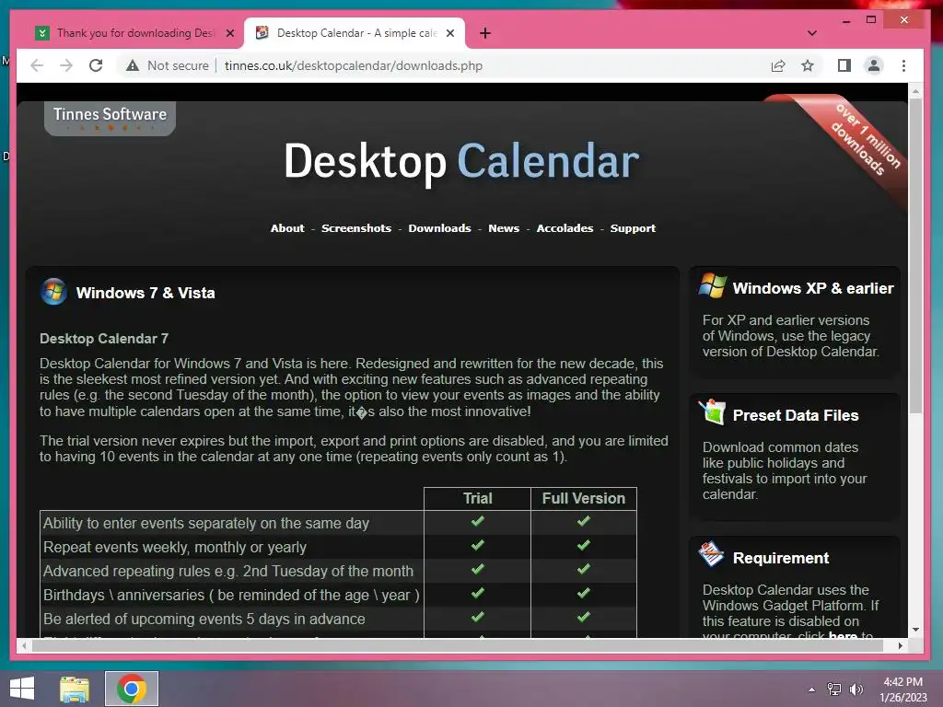The height and width of the screenshot is (707, 943).
Task: Click the Preset Data Files icon
Action: tap(713, 411)
